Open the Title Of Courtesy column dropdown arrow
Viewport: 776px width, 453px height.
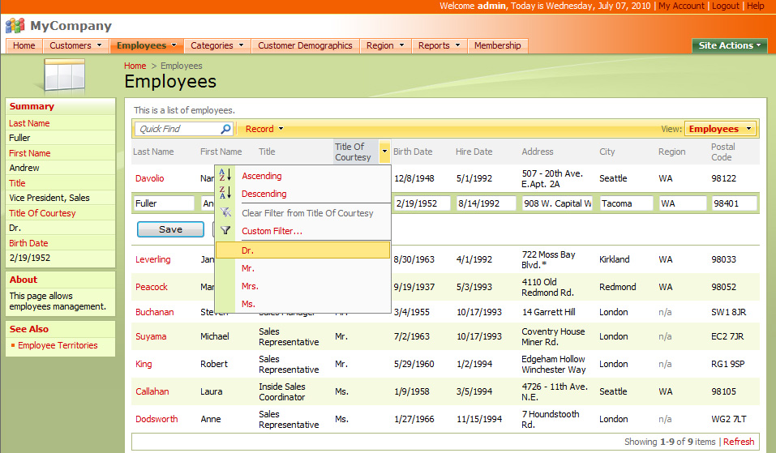384,152
